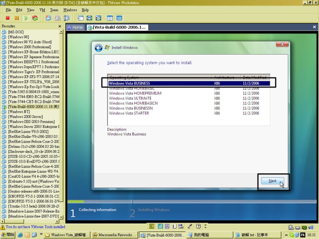Select [Kubuntu-5.10] favorite
The image size is (319, 239).
pos(33,182)
